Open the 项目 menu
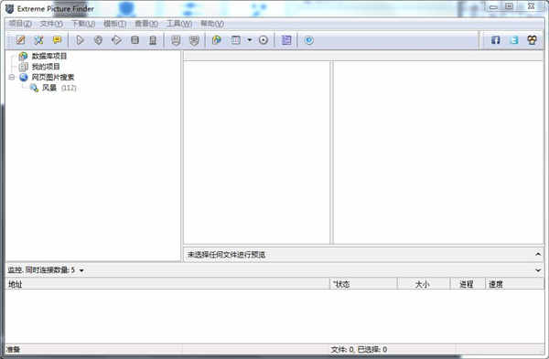 point(20,24)
